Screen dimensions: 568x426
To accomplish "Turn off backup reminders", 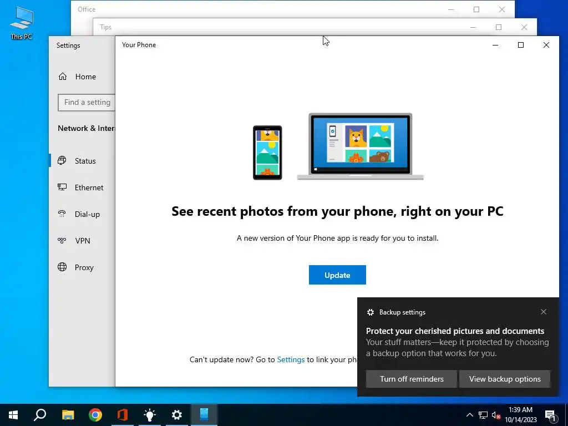I will [x=412, y=379].
